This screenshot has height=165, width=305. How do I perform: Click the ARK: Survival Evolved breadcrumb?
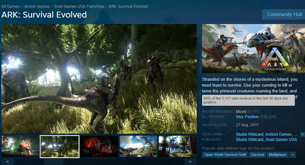click(x=128, y=6)
